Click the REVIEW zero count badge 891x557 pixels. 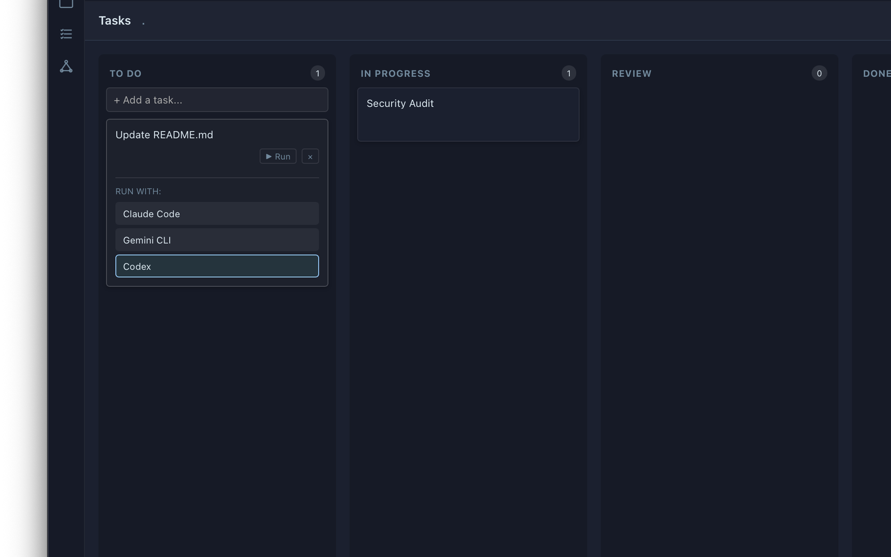819,73
